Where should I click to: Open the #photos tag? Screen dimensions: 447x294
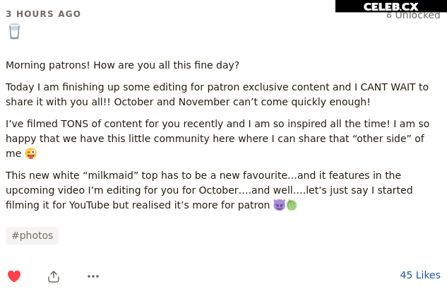click(32, 235)
